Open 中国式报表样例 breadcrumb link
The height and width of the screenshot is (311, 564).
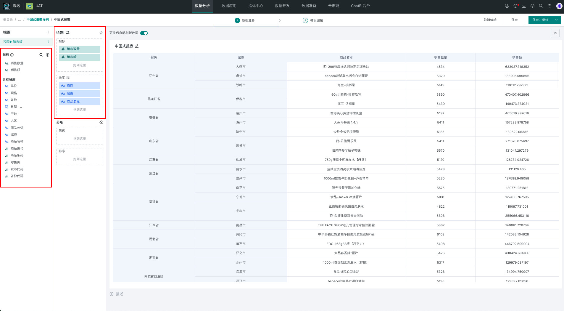pyautogui.click(x=38, y=20)
